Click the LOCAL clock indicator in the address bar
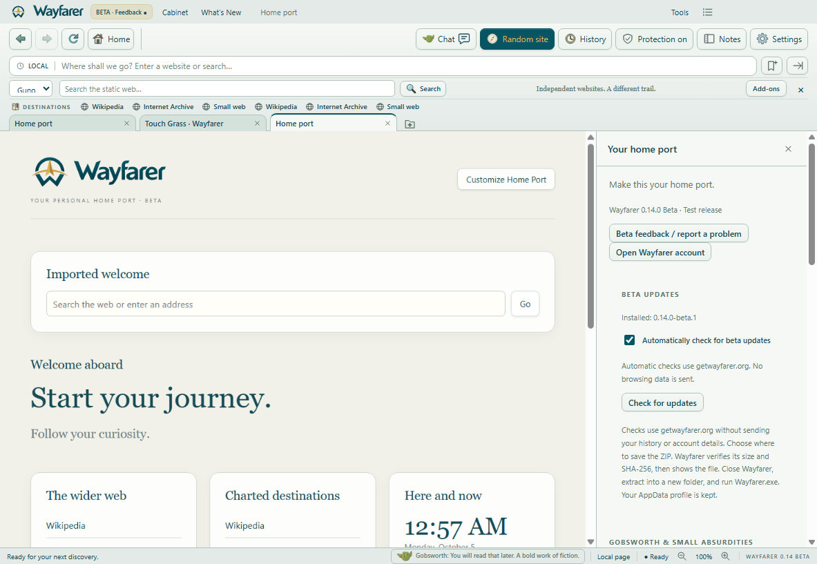 click(33, 66)
